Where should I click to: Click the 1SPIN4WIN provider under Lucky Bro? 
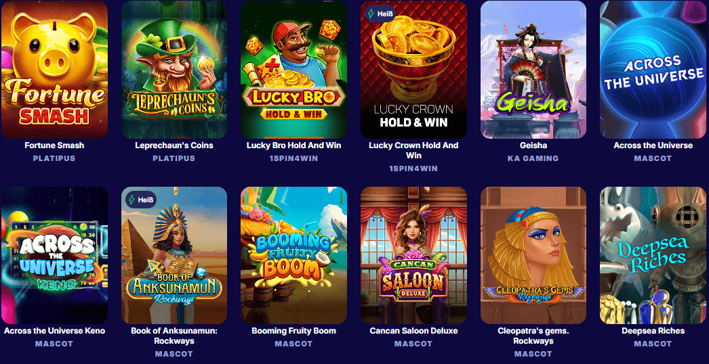coord(294,158)
